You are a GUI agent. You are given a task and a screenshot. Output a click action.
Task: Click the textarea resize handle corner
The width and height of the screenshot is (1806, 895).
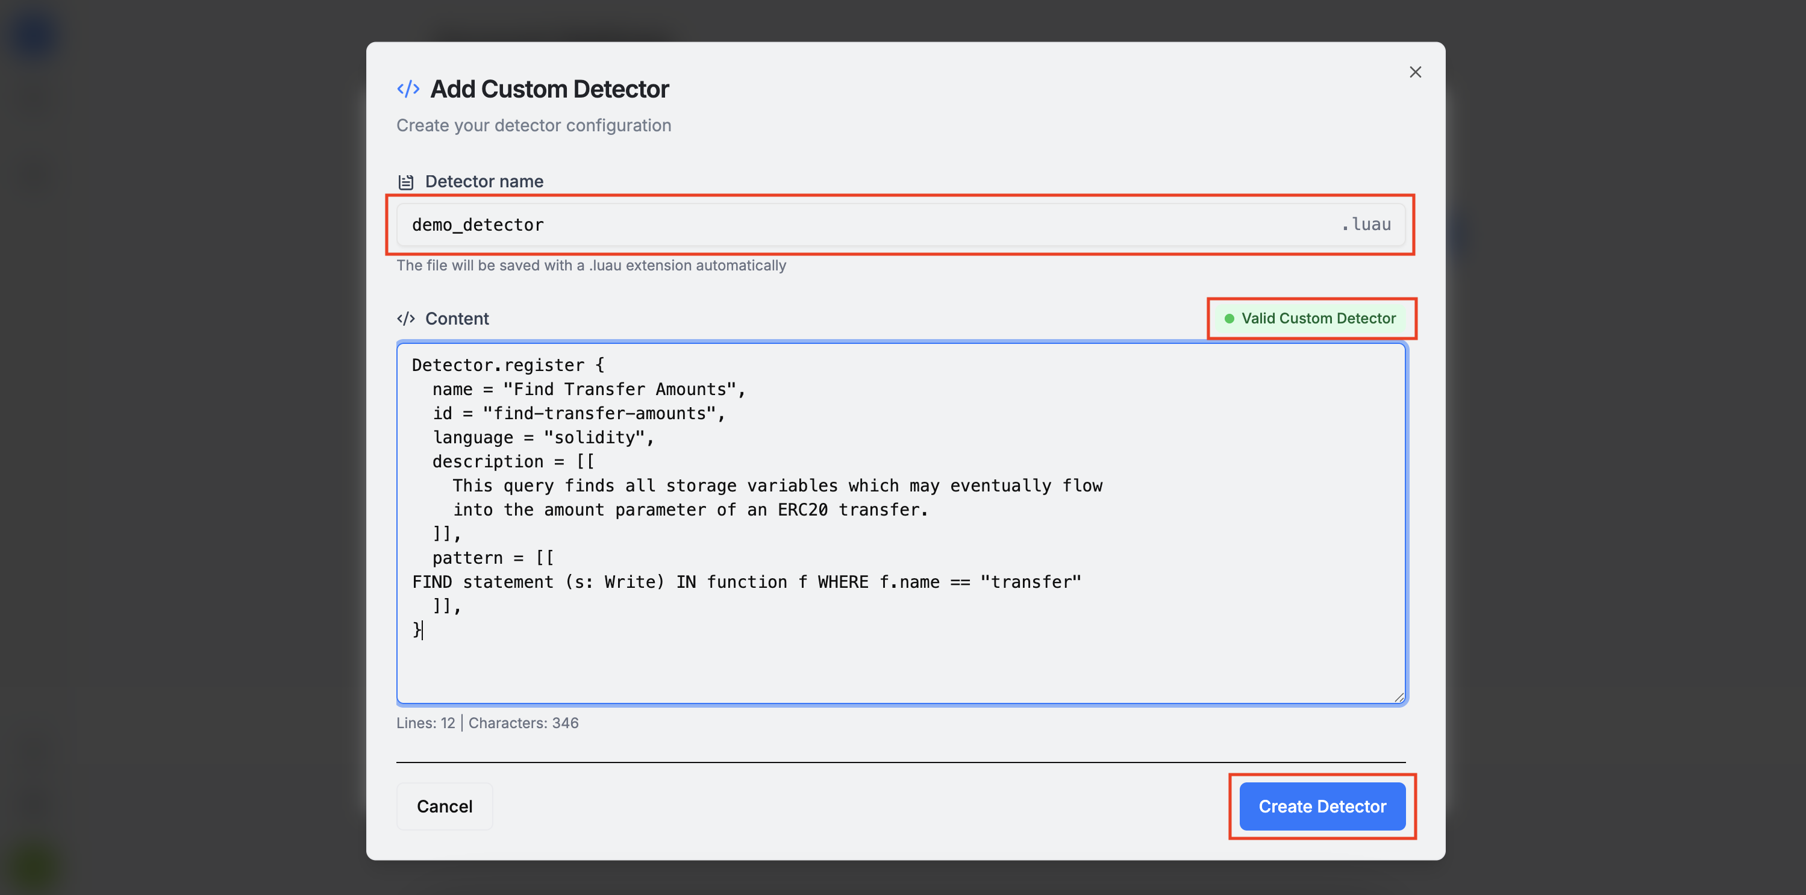1399,697
